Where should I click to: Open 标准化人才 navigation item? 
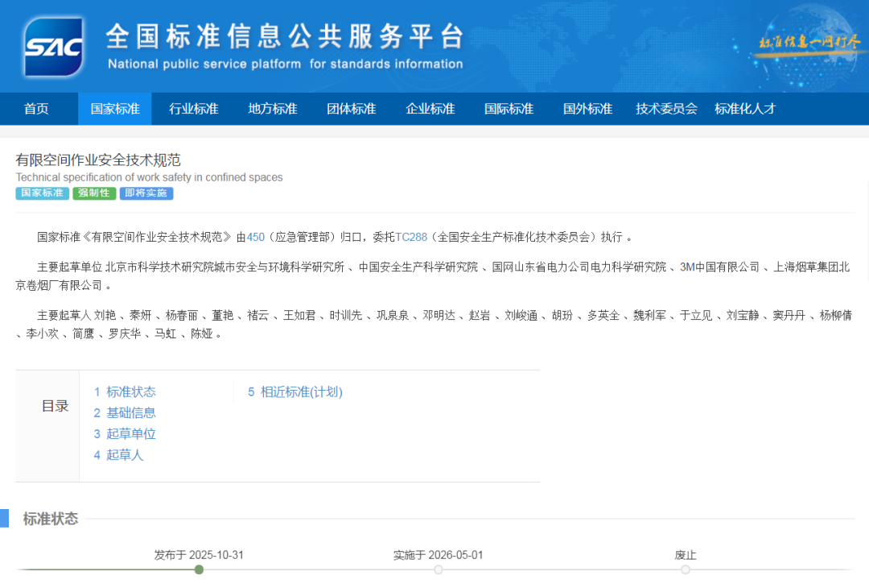(745, 109)
